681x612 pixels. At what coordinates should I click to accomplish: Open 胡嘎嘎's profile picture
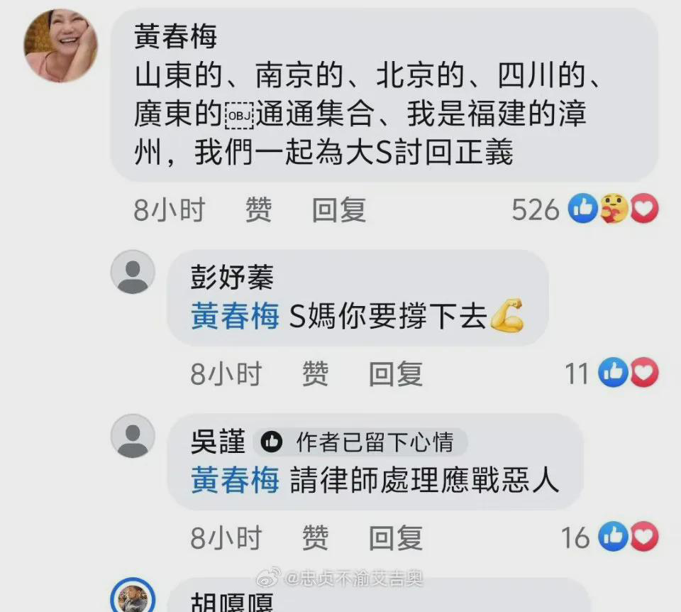133,596
